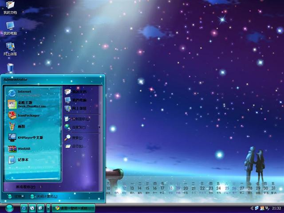This screenshot has width=284, height=213.
Task: Click the globe quick launch icon
Action: pos(32,208)
